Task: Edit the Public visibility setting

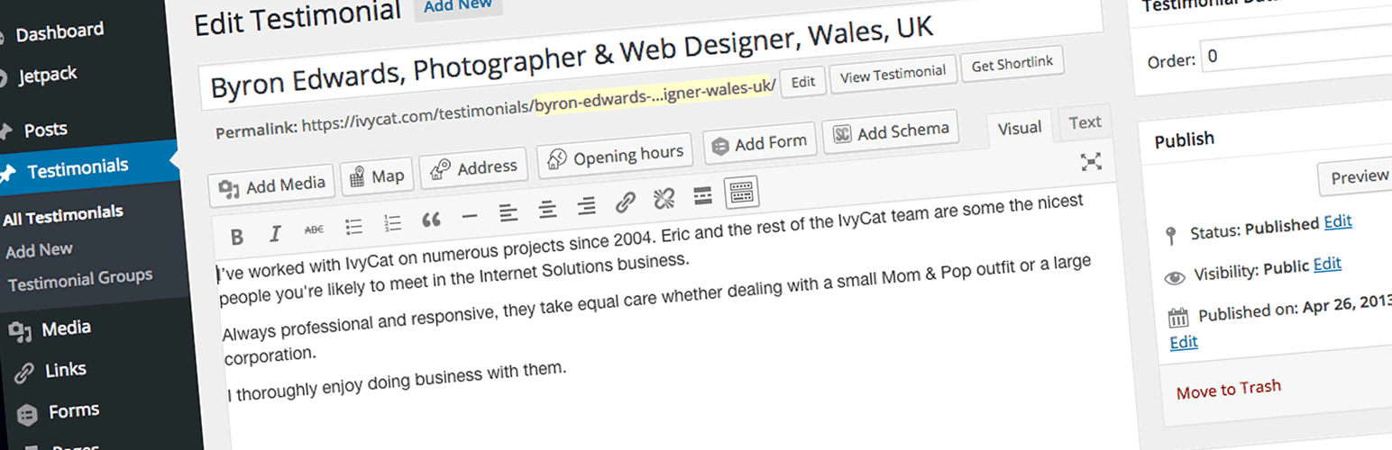Action: (x=1327, y=265)
